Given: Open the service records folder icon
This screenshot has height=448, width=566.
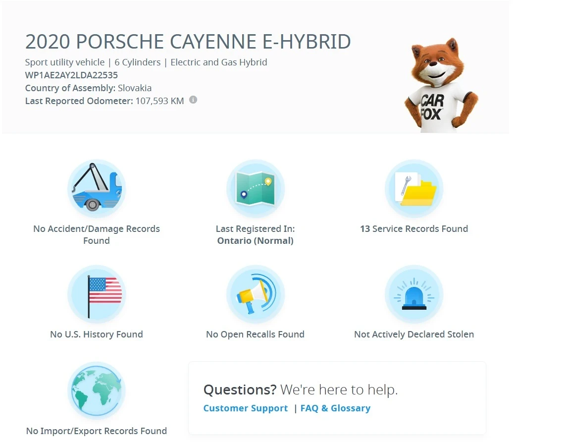Looking at the screenshot, I should (x=414, y=188).
